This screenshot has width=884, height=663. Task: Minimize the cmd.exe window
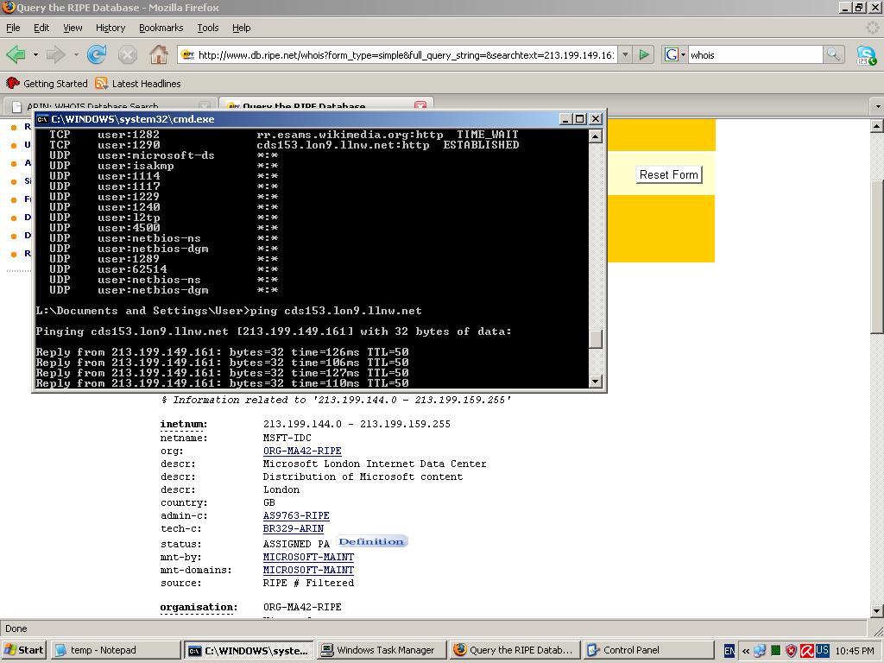point(566,119)
